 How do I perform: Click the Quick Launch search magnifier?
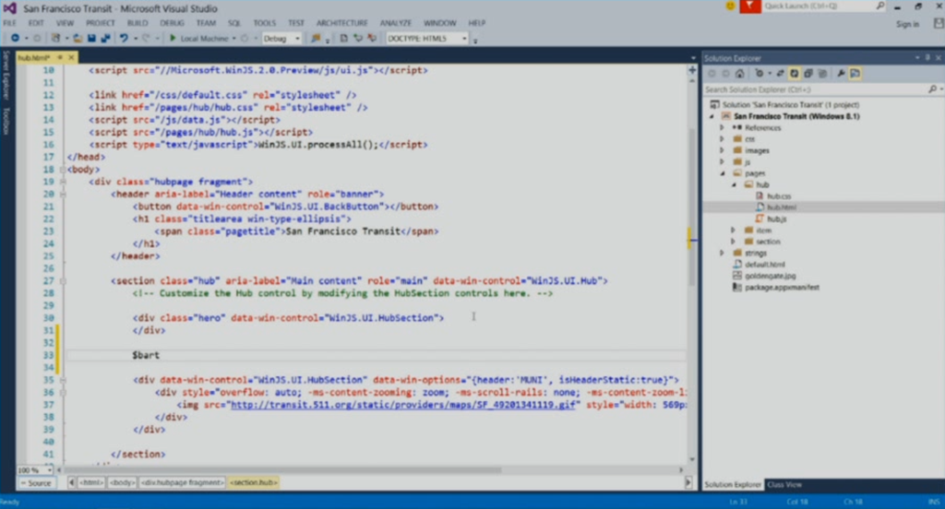pyautogui.click(x=879, y=6)
